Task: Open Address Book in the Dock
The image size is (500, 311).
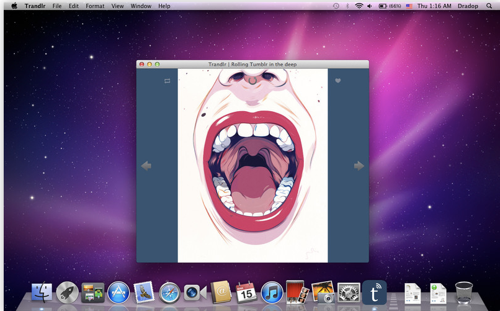Action: point(221,292)
